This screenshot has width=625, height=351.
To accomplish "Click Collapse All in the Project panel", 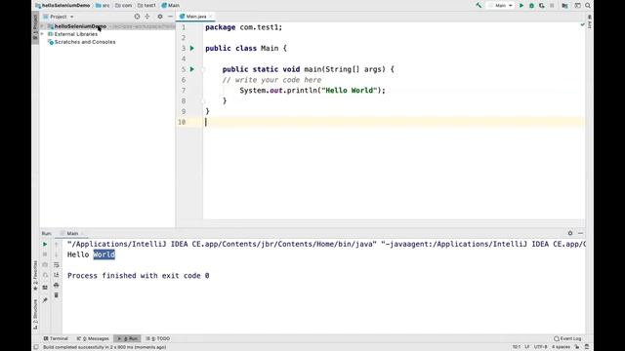I will (147, 17).
